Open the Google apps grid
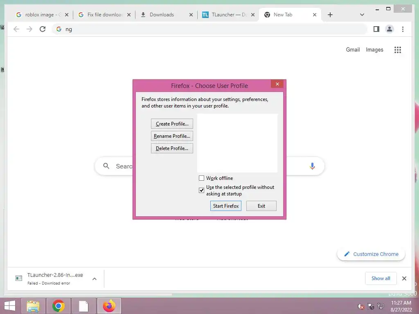This screenshot has height=314, width=419. [x=398, y=49]
